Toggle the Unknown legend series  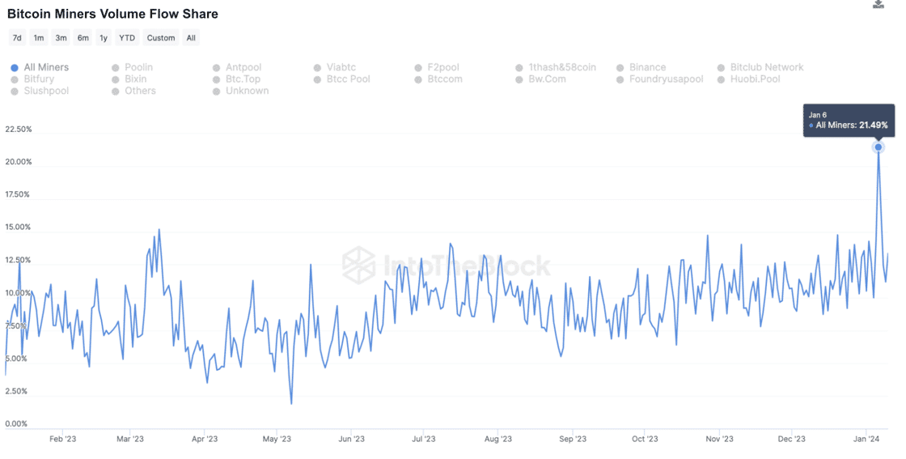tap(241, 91)
